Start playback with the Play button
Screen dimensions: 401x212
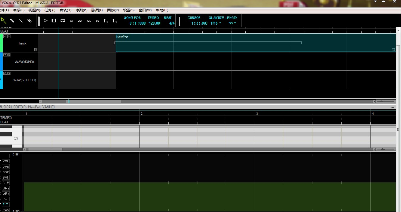coord(45,21)
